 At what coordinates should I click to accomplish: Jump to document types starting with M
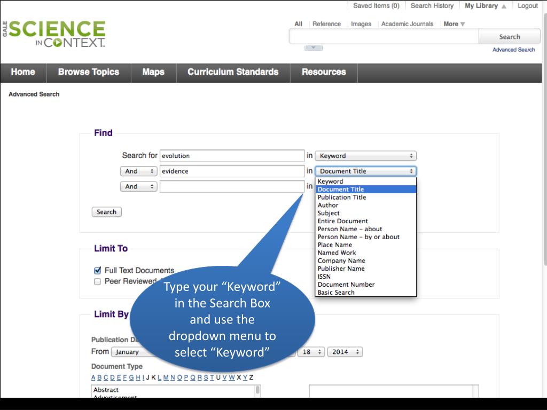coord(166,377)
